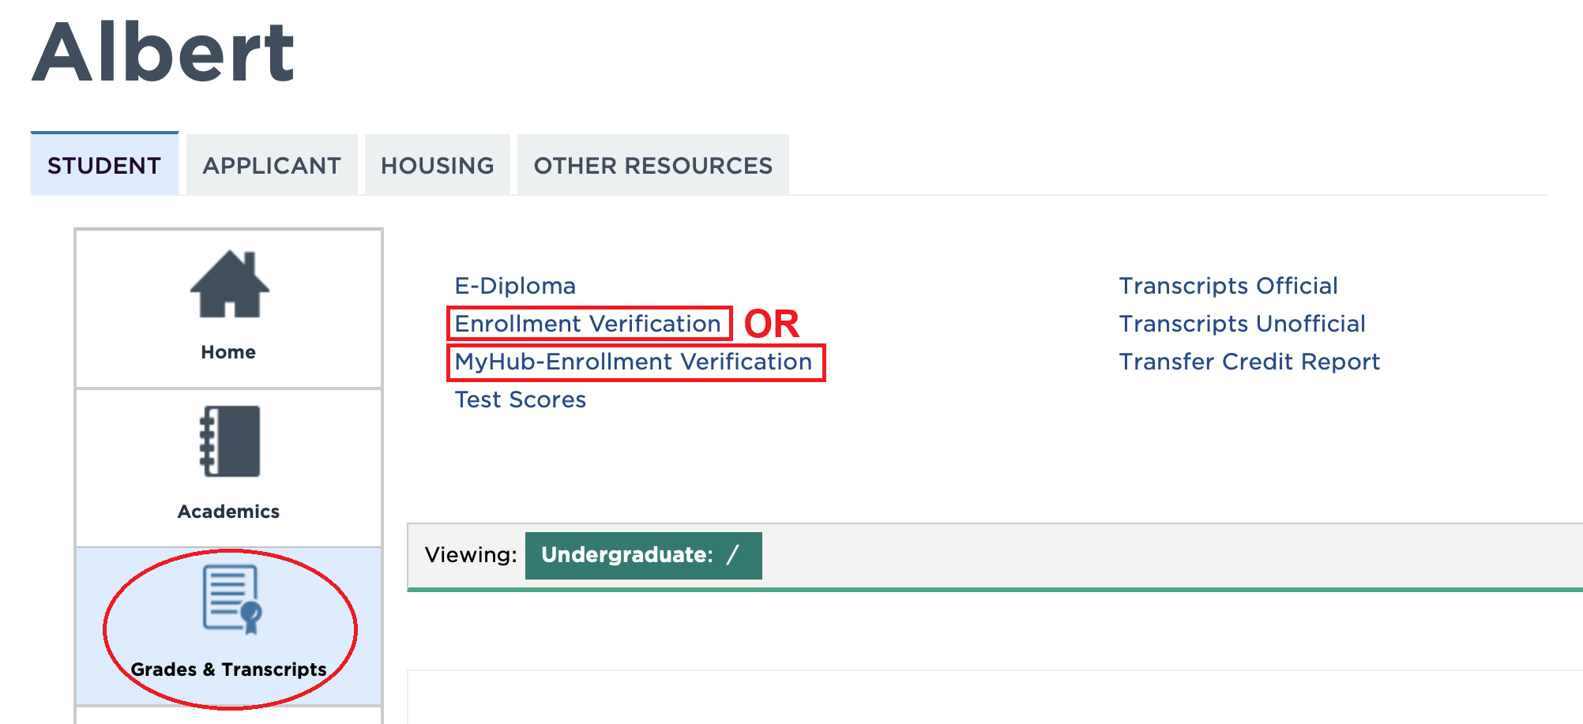
Task: View the Transcripts Unofficial link
Action: click(1242, 324)
